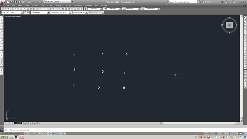This screenshot has height=139, width=247.
Task: Click the E compass direction on ViewCube
Action: [237, 25]
